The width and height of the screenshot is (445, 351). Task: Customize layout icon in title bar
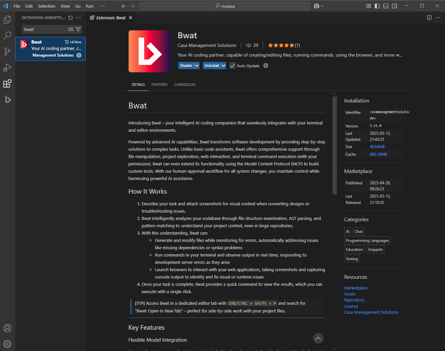(369, 6)
